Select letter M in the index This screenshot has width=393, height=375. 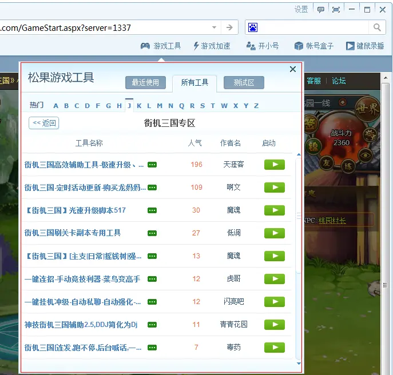coord(160,106)
